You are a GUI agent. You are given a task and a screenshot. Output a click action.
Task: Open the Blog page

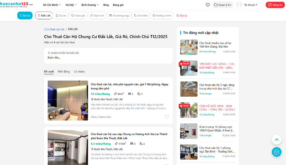coord(106,5)
